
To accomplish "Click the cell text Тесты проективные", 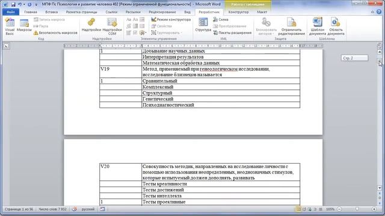I will tap(164, 202).
